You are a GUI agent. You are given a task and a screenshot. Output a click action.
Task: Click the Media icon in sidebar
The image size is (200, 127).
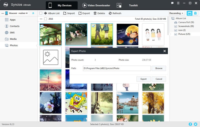click(7, 39)
